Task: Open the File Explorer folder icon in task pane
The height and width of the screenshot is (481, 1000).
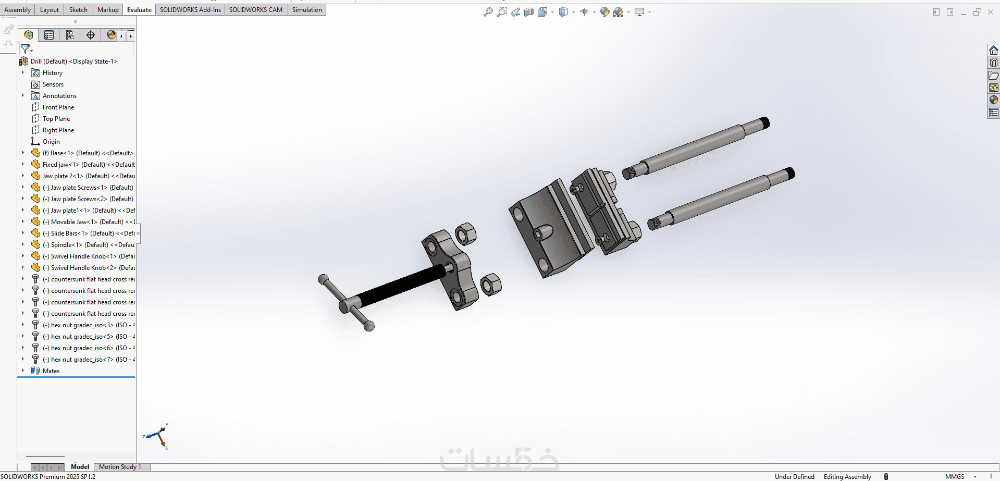Action: [994, 75]
